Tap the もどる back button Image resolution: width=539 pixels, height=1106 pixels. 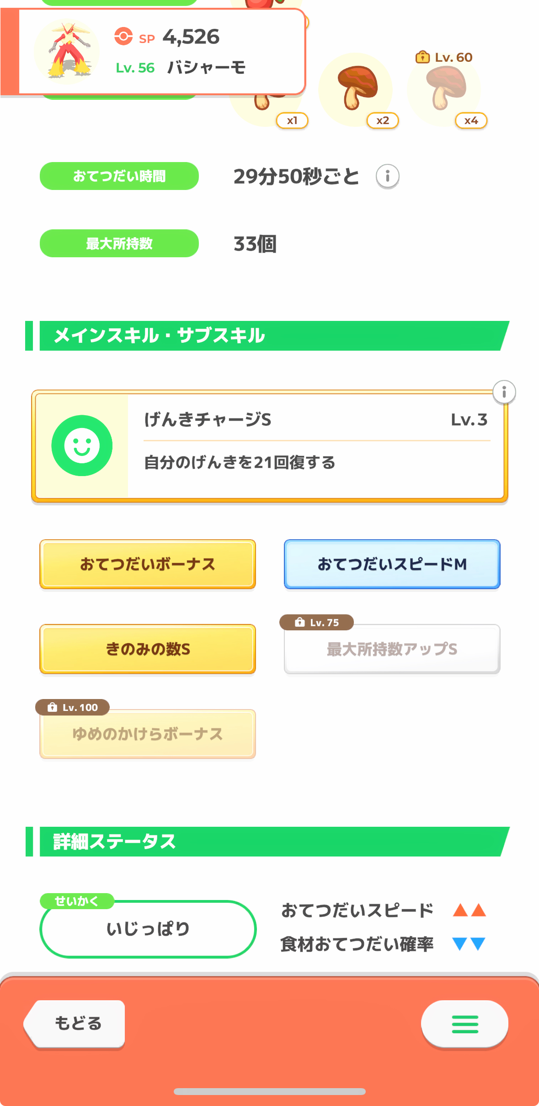(x=76, y=1023)
